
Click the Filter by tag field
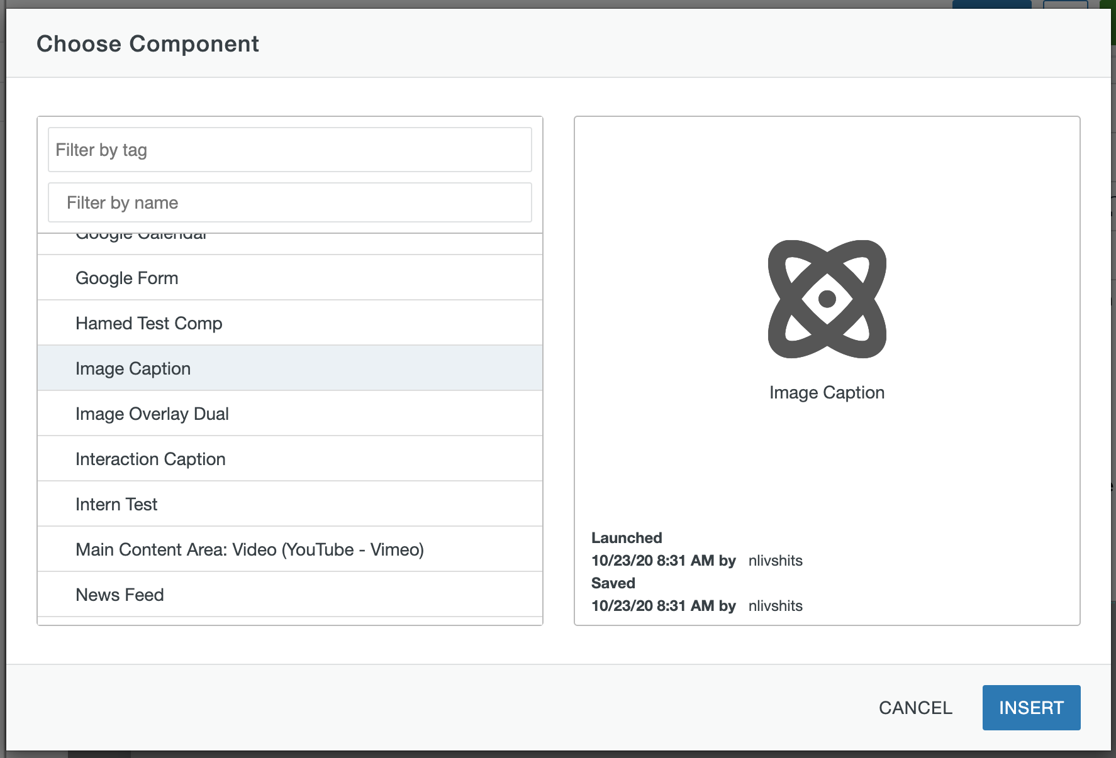point(290,150)
